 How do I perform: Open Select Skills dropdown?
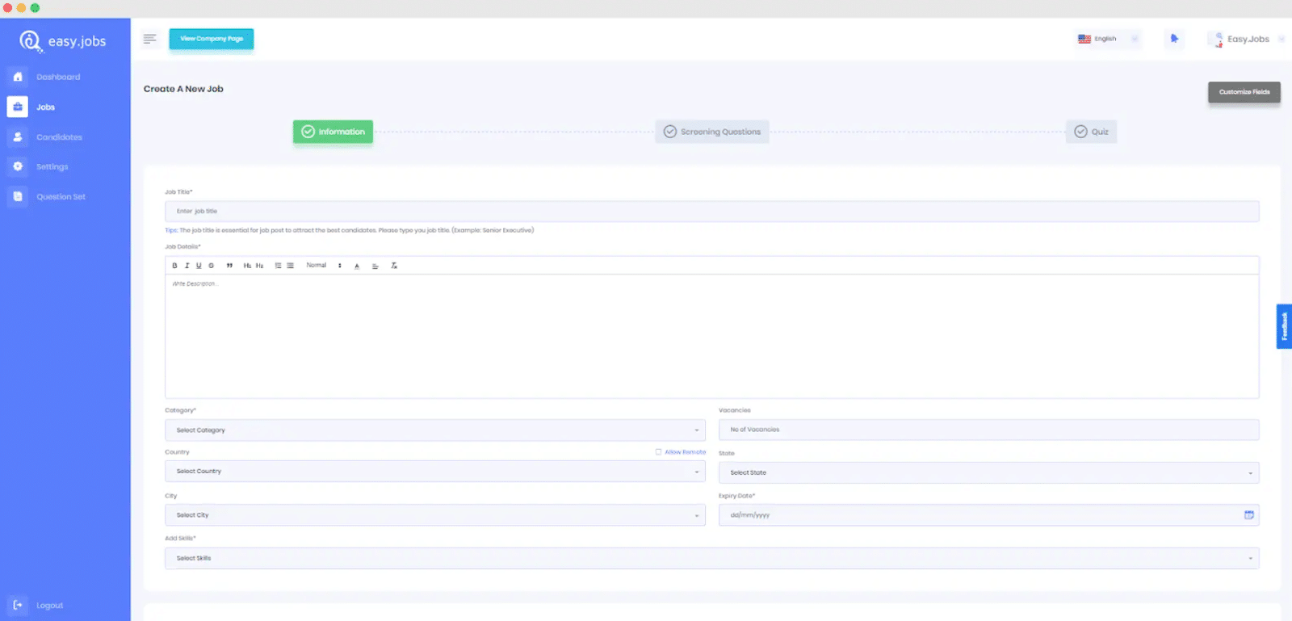click(x=711, y=558)
